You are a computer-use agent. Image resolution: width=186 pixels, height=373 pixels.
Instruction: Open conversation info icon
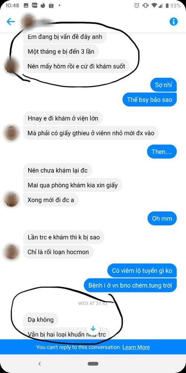click(x=174, y=22)
